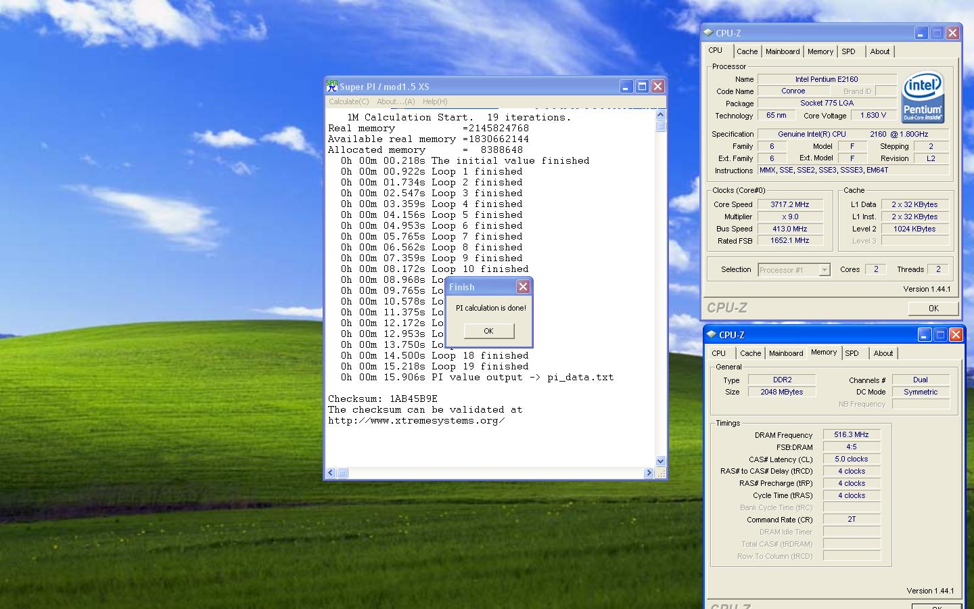Click the DC Mode value Symmetric
Viewport: 974px width, 609px height.
point(921,392)
